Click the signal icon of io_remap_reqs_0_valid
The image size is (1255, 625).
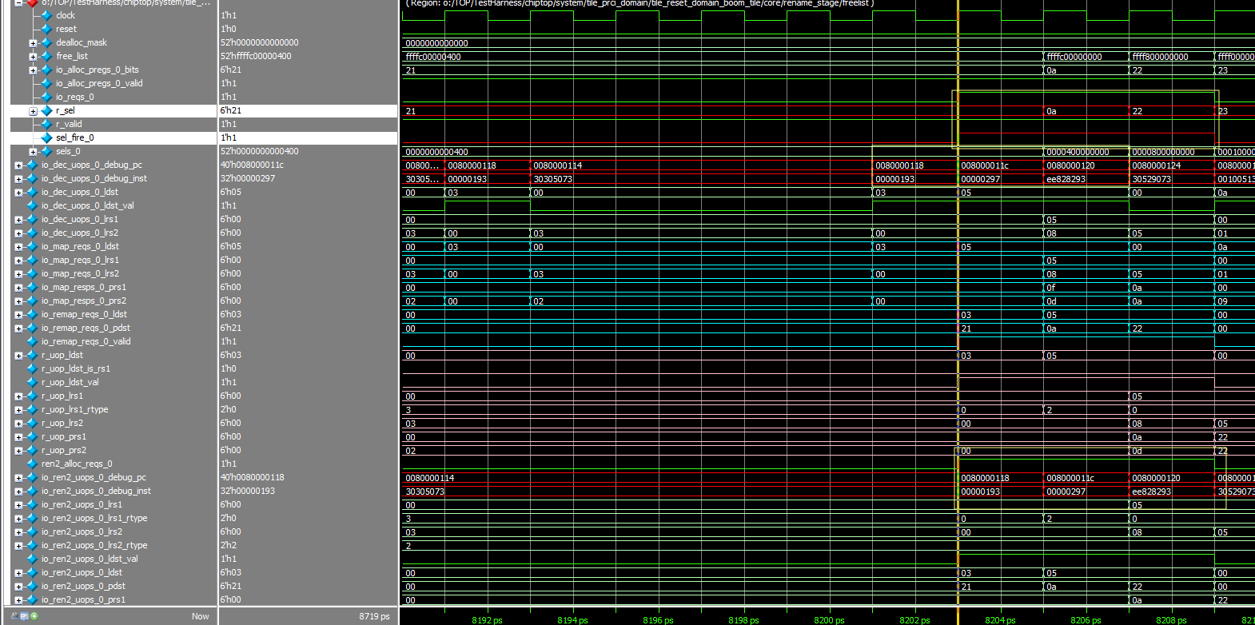pyautogui.click(x=32, y=341)
